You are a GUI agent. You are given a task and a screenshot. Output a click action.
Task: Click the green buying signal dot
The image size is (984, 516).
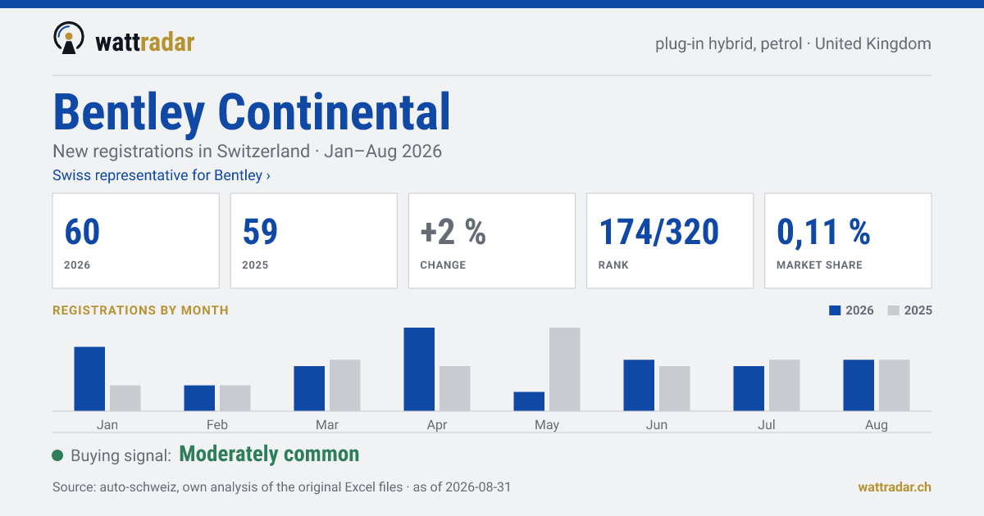(x=57, y=455)
